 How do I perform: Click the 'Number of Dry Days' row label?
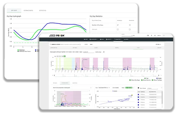98,25
